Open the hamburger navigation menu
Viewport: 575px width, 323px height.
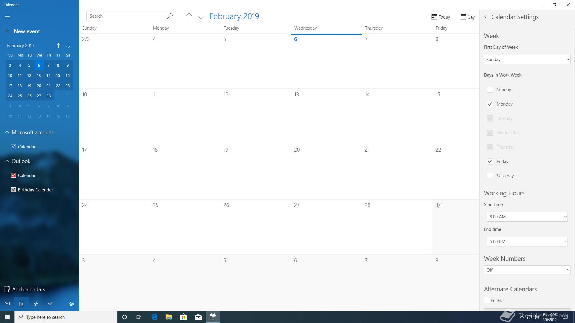[7, 17]
